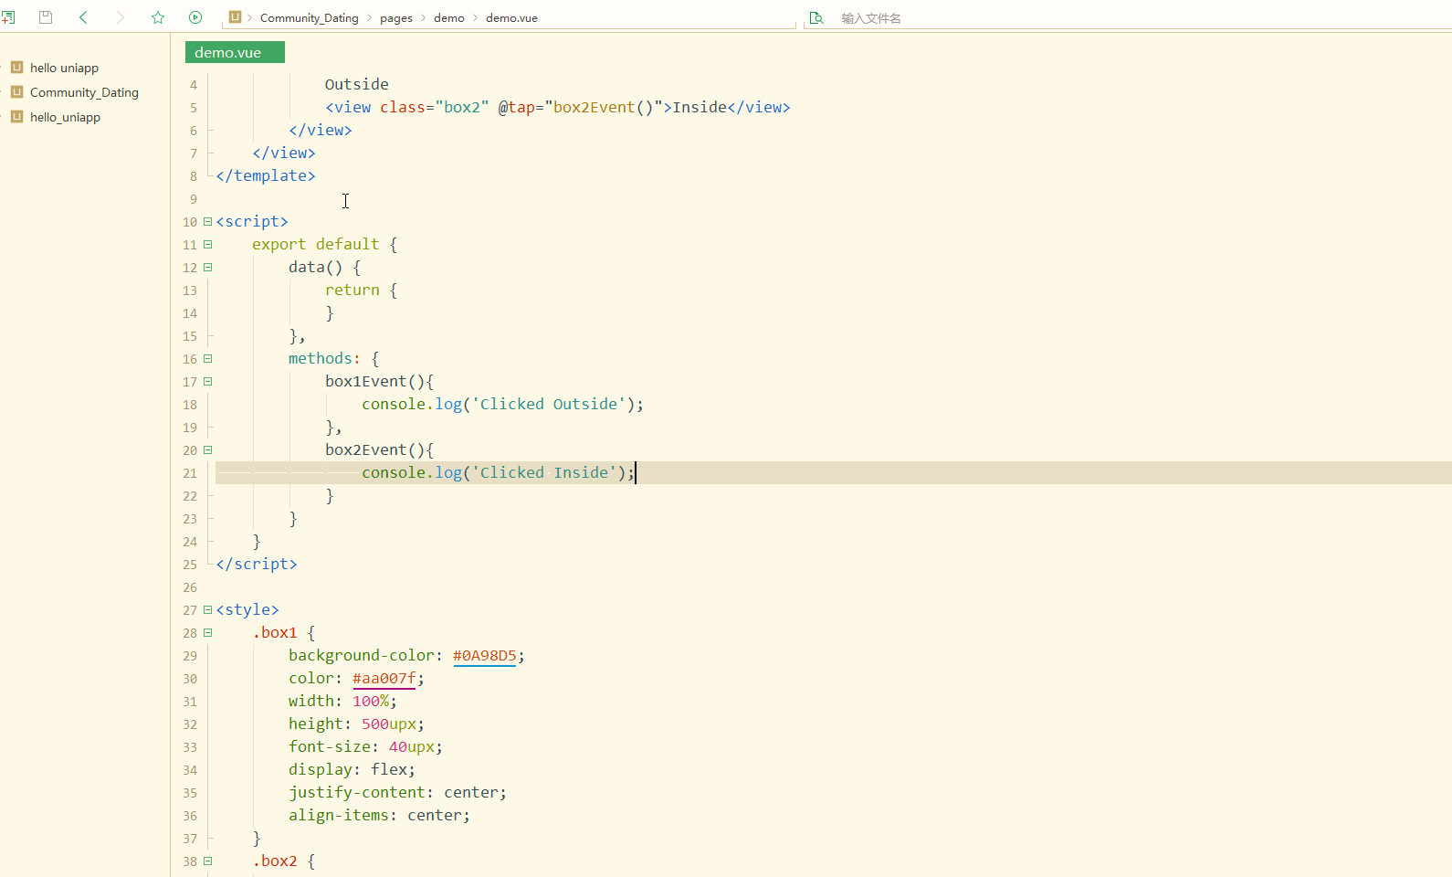Select Community_Dating in the breadcrumb
The width and height of the screenshot is (1452, 877).
point(309,18)
